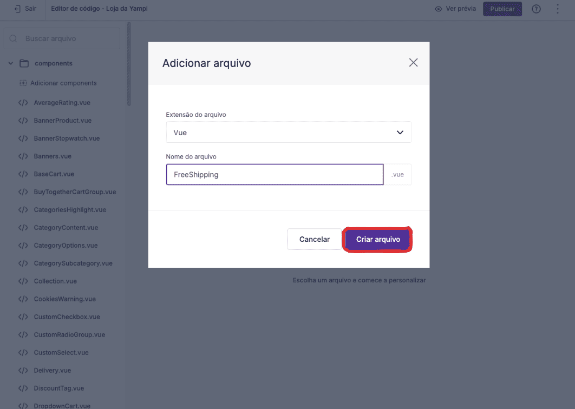This screenshot has height=409, width=575.
Task: Collapse the components folder chevron
Action: (x=11, y=63)
